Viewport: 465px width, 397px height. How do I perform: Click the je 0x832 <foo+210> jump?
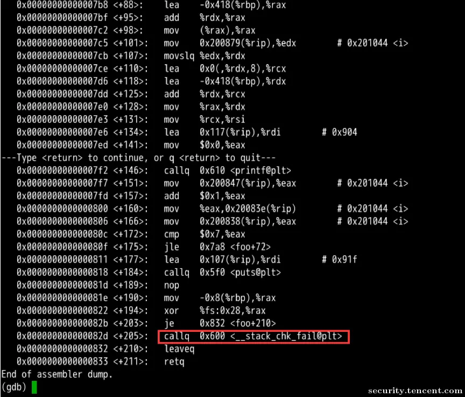[220, 323]
